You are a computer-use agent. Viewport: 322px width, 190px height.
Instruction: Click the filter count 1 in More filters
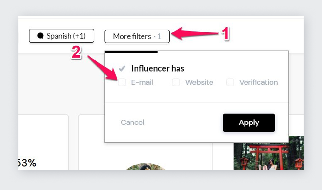pos(159,36)
